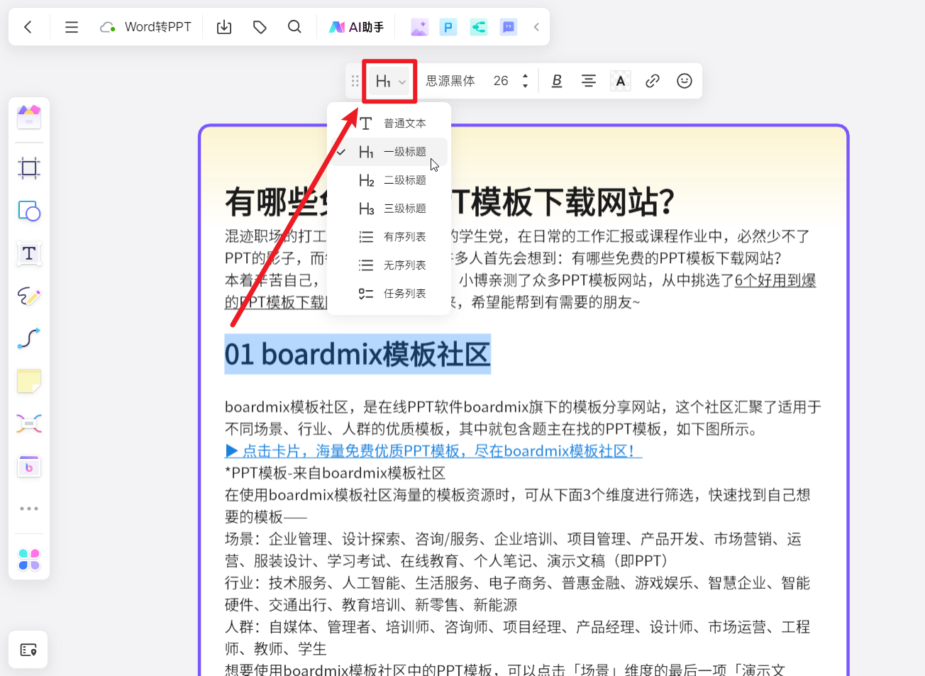Open search from the top bar
925x676 pixels.
294,26
